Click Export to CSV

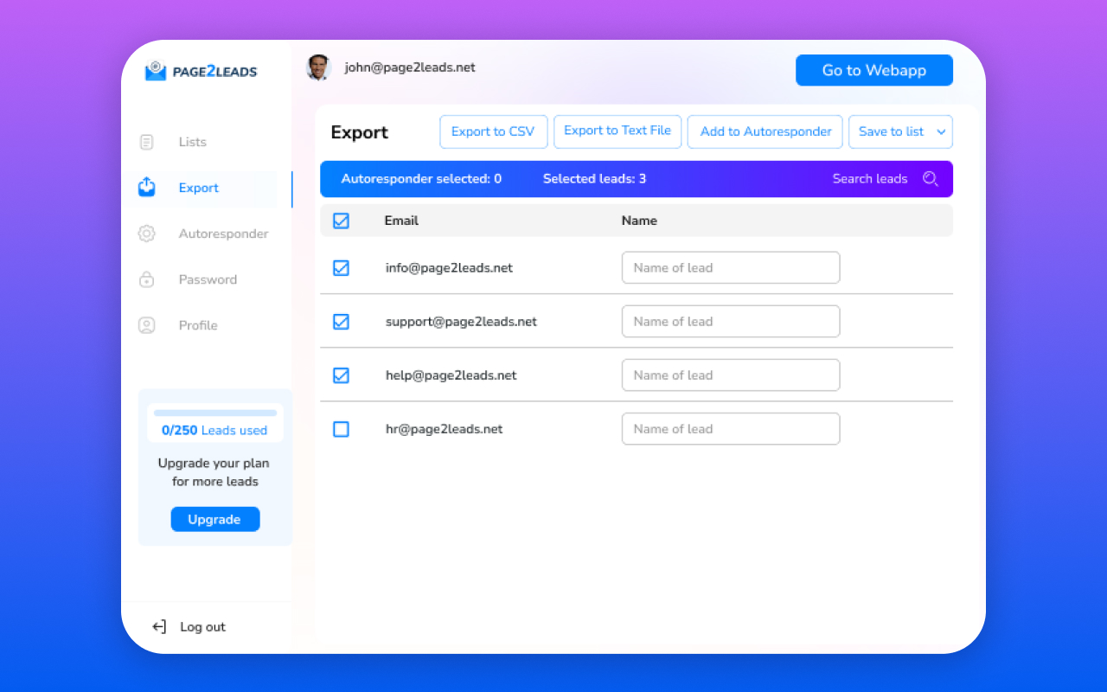coord(493,131)
